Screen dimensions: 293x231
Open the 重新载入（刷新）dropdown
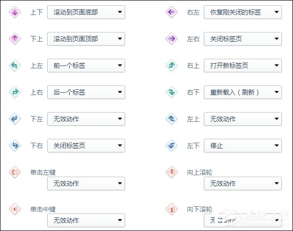[242, 92]
